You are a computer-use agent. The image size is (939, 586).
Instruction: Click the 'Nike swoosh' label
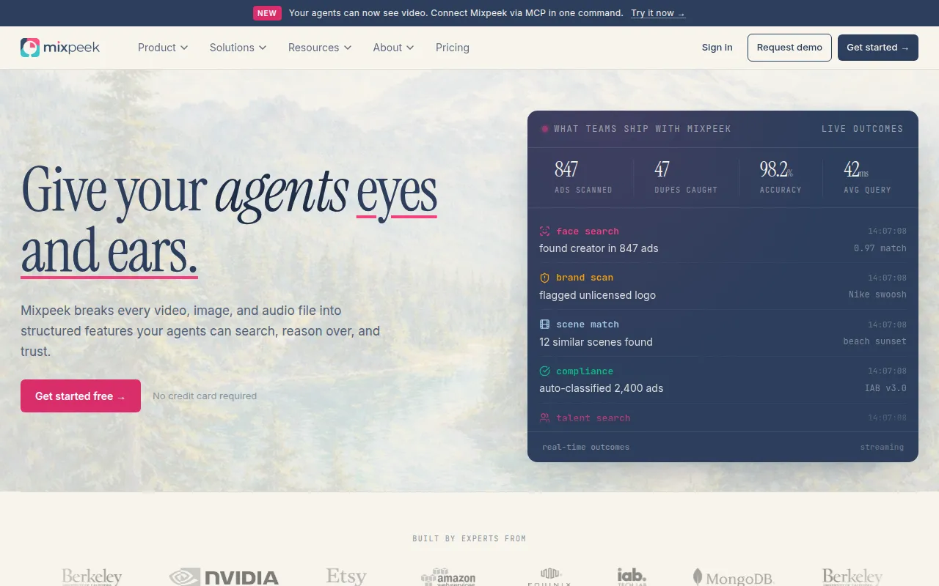[x=877, y=294]
